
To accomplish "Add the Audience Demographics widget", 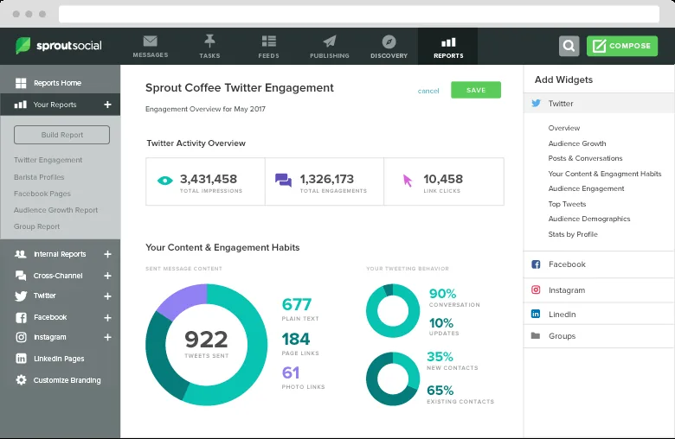I will coord(588,219).
